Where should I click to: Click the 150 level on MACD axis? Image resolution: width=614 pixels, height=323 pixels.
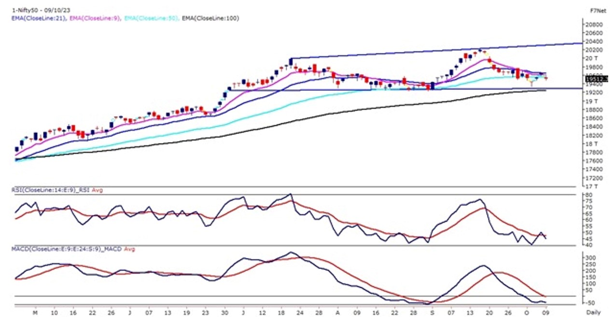click(x=591, y=277)
